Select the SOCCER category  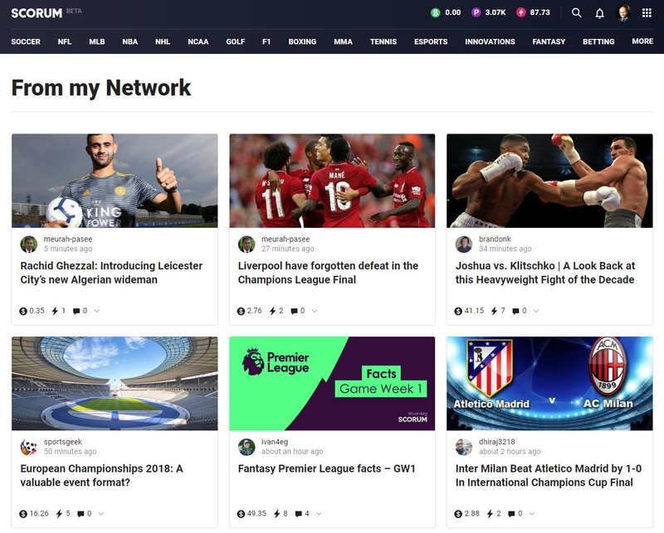(x=26, y=41)
